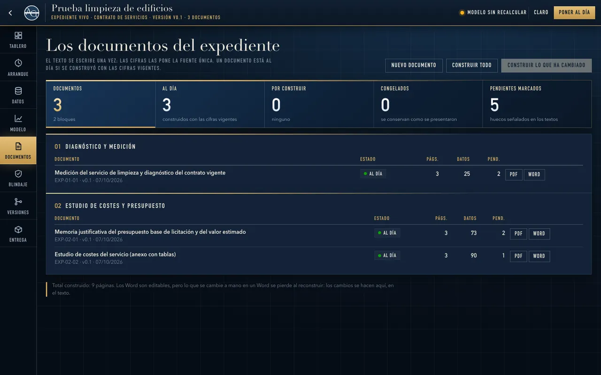Click Construir lo que ha cambiado
The width and height of the screenshot is (601, 375).
coord(547,65)
